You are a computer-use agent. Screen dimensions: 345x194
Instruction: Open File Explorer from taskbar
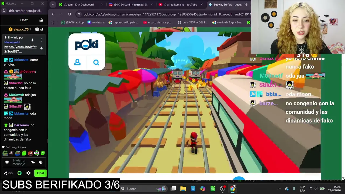coord(183,189)
